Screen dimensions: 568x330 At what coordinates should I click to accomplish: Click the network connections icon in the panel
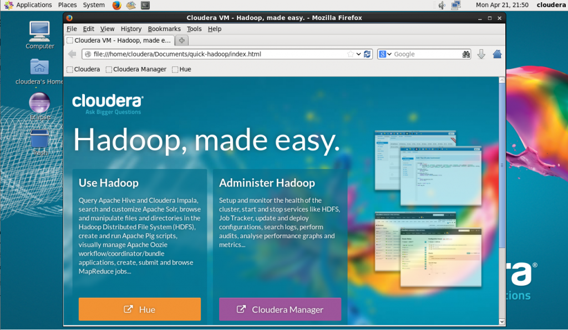(456, 5)
